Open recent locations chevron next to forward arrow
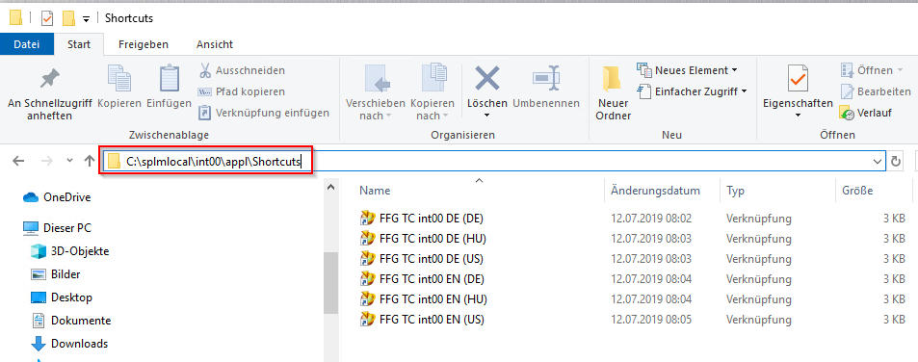This screenshot has width=918, height=362. point(69,160)
